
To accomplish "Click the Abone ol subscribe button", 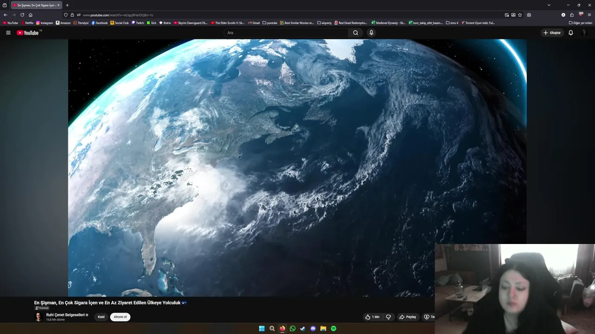I will pos(120,317).
